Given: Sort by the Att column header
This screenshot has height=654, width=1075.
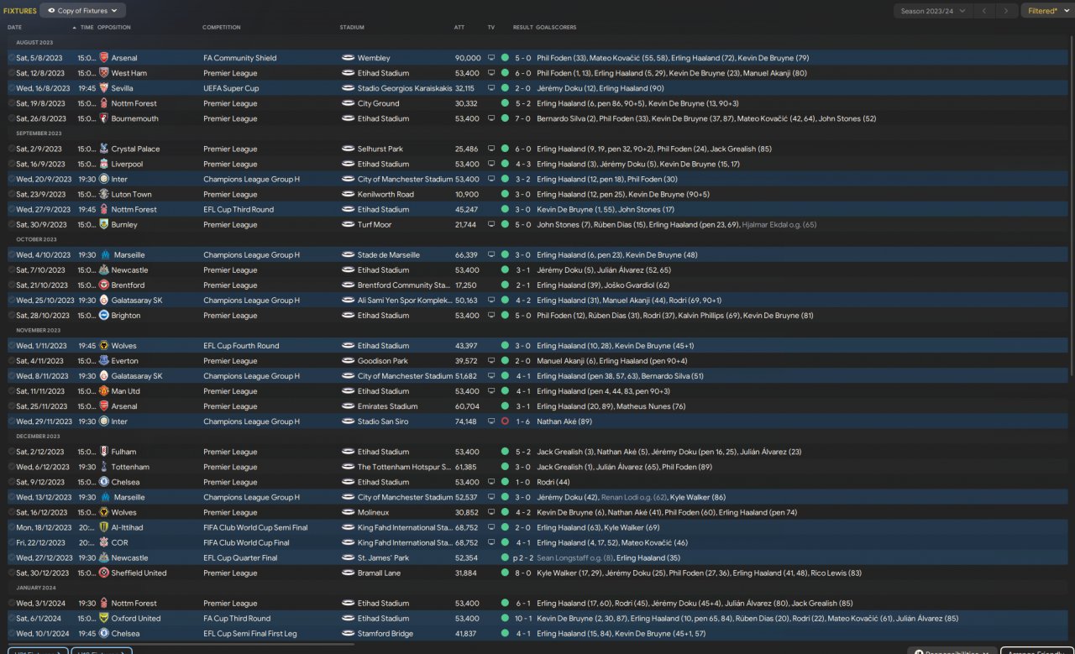Looking at the screenshot, I should (x=459, y=28).
